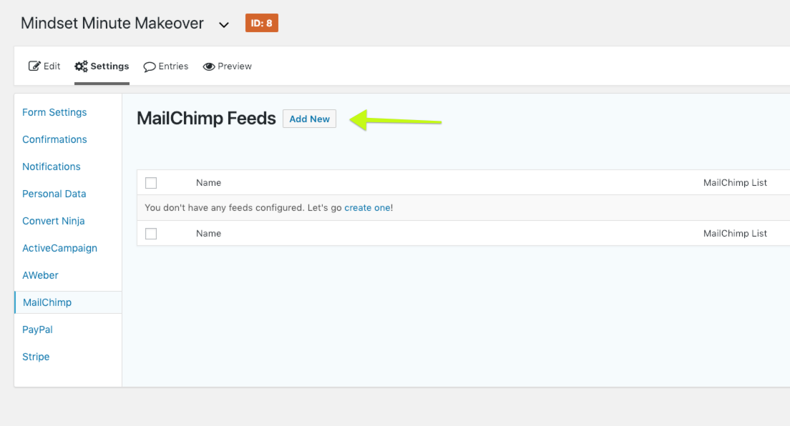This screenshot has width=790, height=426.
Task: Open the Preview tab label
Action: pyautogui.click(x=234, y=66)
